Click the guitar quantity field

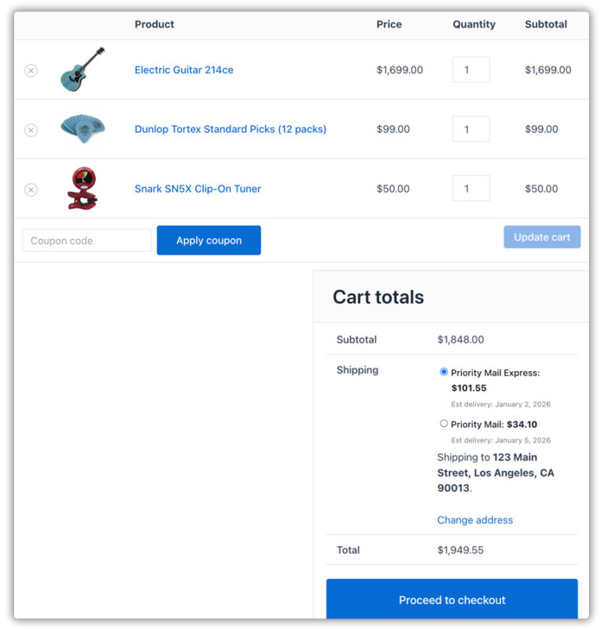click(470, 69)
